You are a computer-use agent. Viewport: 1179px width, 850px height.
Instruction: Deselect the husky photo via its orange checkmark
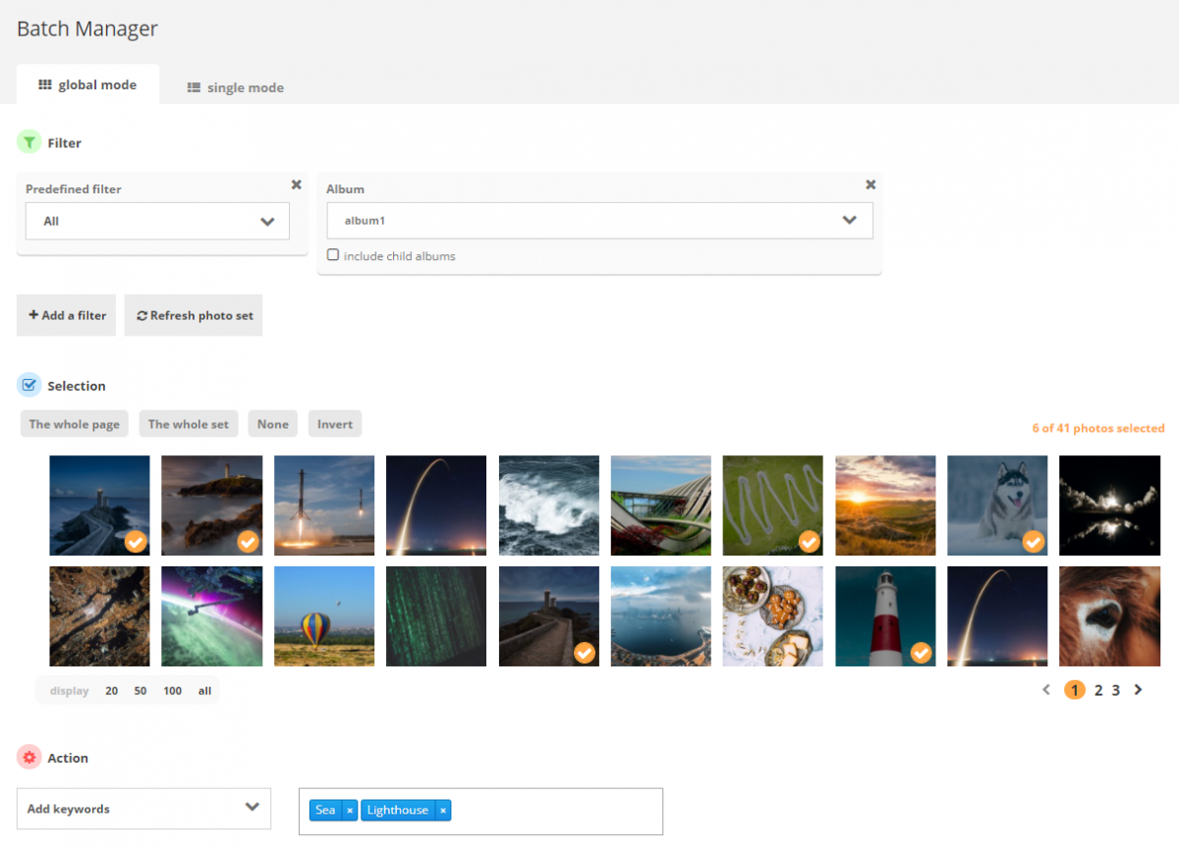[1033, 541]
